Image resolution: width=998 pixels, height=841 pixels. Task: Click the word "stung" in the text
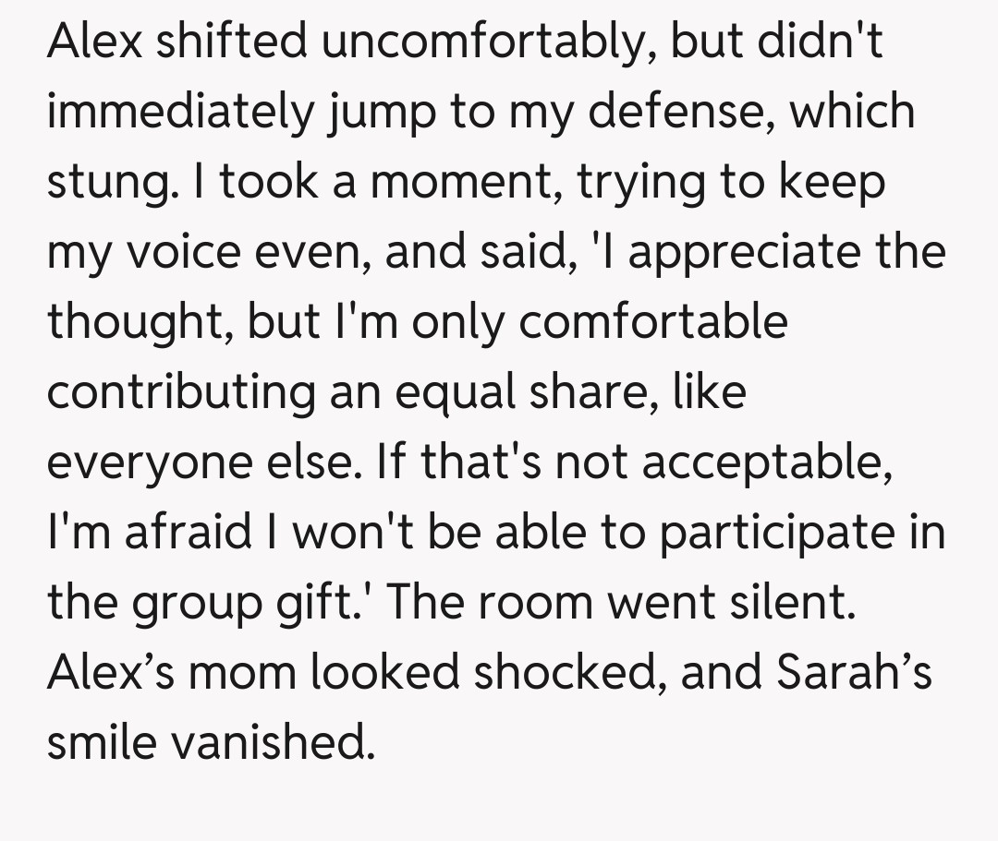click(x=103, y=183)
